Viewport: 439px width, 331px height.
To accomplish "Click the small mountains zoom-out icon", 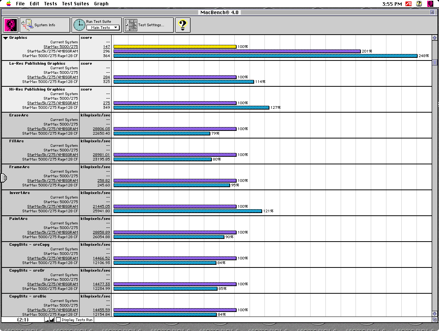I will [47, 320].
